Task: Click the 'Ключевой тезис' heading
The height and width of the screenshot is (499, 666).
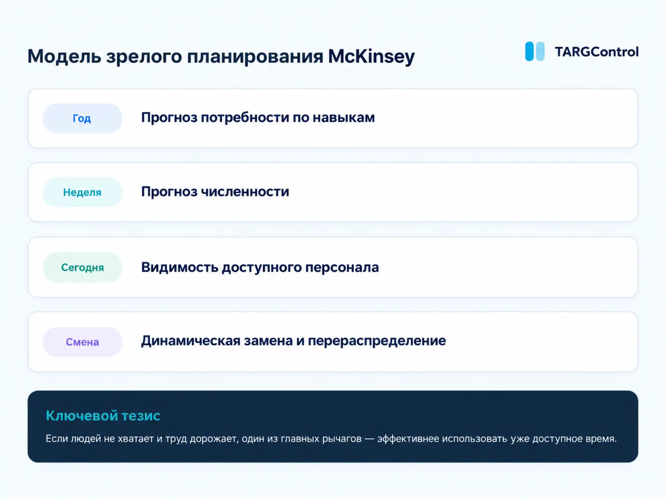Action: (x=103, y=415)
